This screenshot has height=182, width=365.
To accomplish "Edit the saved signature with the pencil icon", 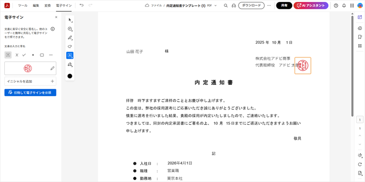I will [53, 68].
